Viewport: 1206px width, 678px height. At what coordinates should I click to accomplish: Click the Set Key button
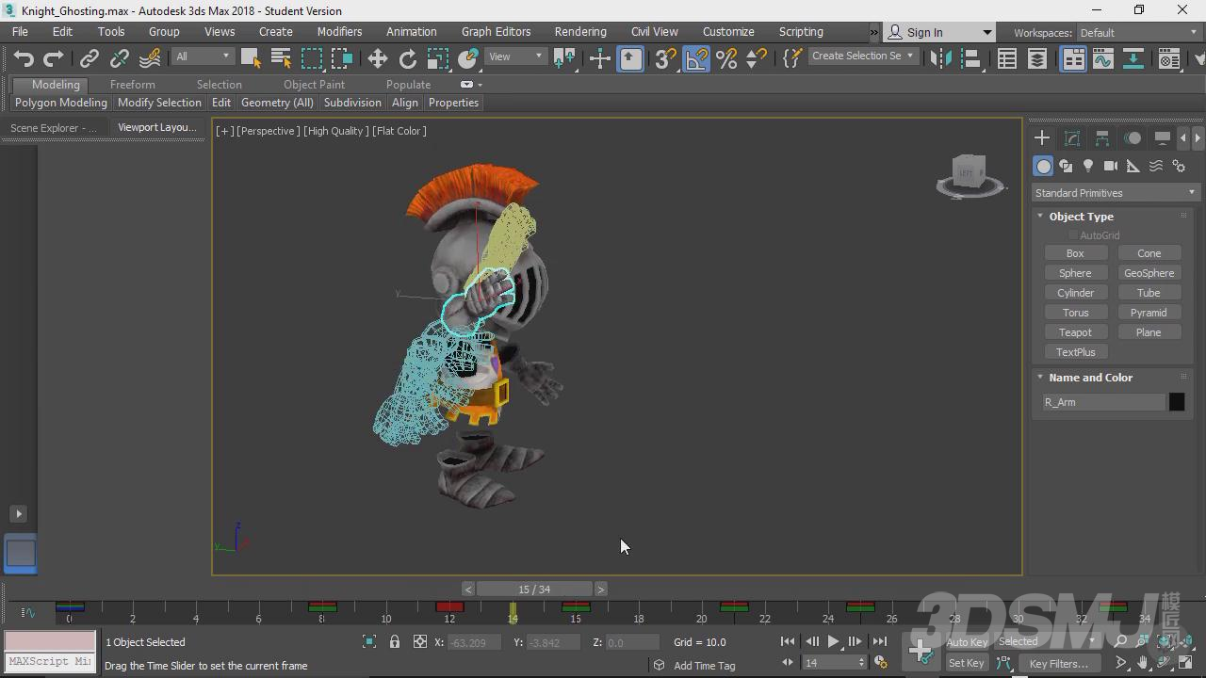967,664
